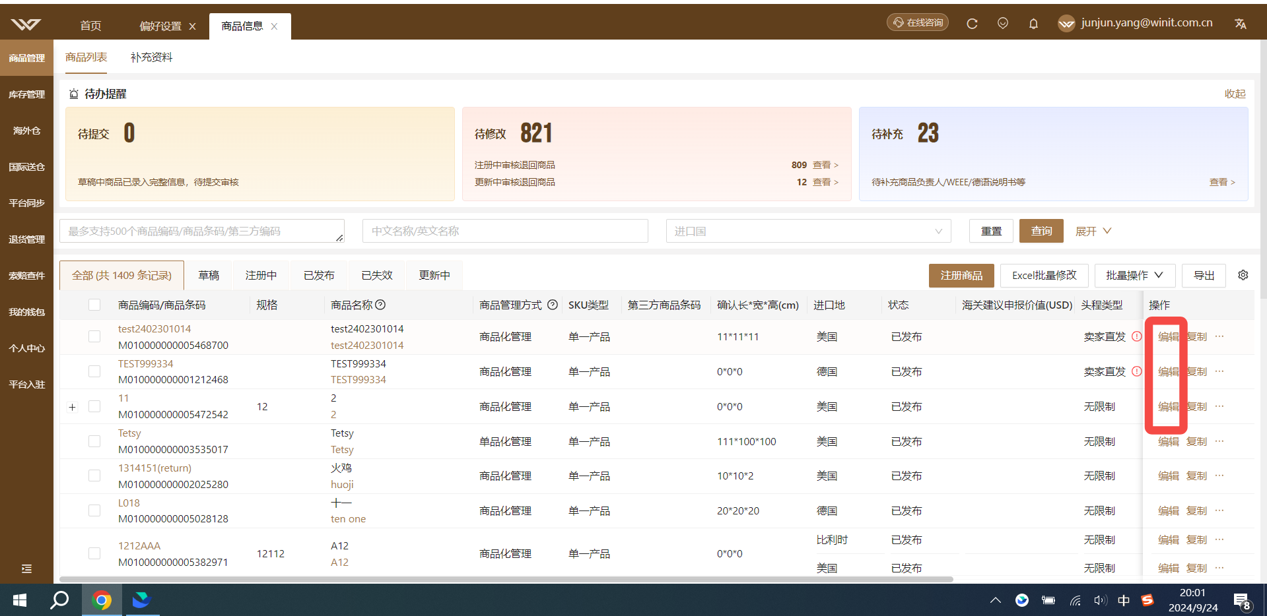Click the reminder alarm icon beside 待办提醒

(74, 94)
